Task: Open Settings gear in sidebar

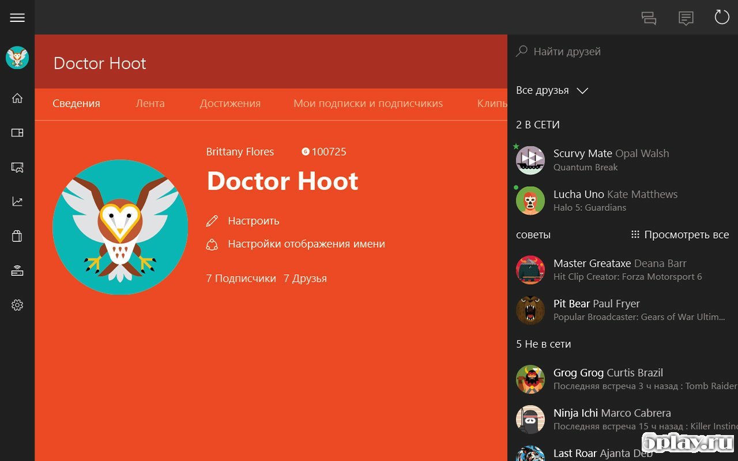Action: [17, 305]
